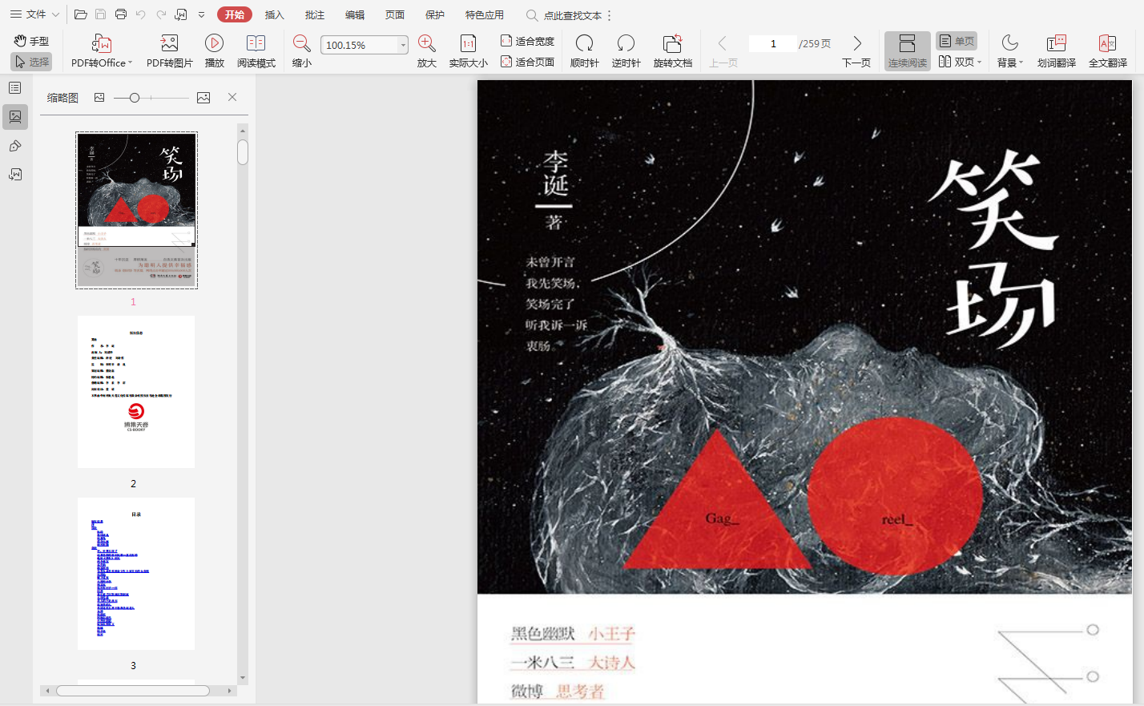This screenshot has width=1144, height=706.
Task: Open the fourth left sidebar panel icon
Action: [x=15, y=175]
